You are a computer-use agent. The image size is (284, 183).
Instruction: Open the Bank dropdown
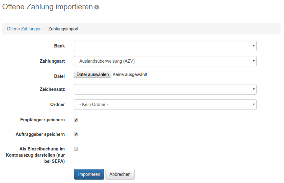165,46
